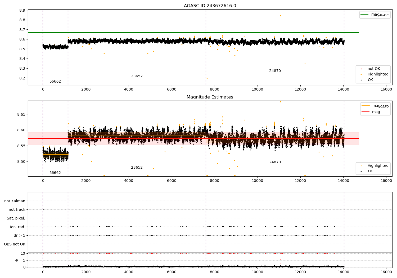Click the "23652" annotation in the top plot

[137, 76]
